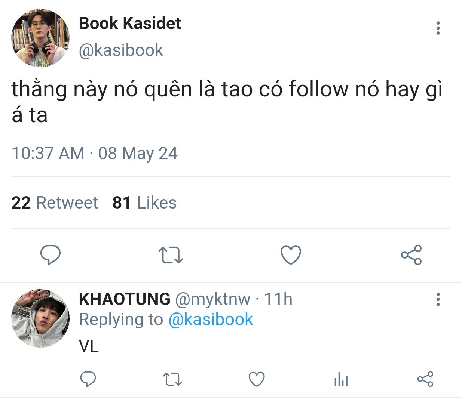
Task: Like KHAOTUNG's reply
Action: pos(257,379)
